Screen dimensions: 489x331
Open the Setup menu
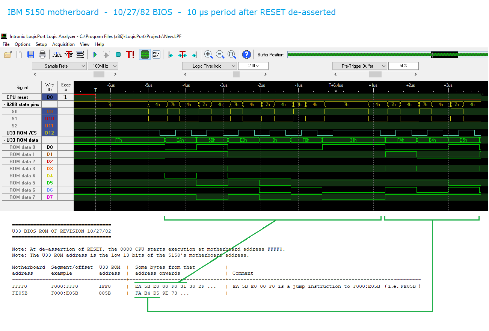coord(41,44)
